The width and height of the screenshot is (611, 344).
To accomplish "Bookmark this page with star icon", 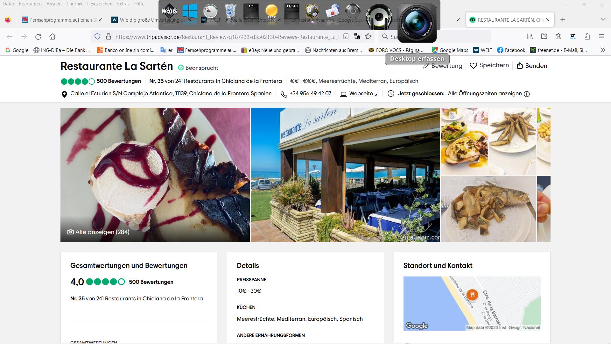I will pos(368,37).
